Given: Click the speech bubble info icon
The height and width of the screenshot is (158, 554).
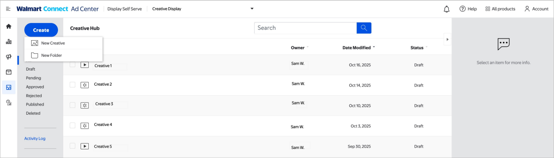Looking at the screenshot, I should pos(503,44).
